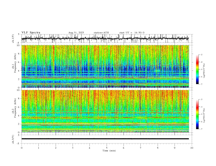Image resolution: width=216 pixels, height=166 pixels.
Task: Select the "start UT = 14:50:0" text
Action: click(132, 33)
